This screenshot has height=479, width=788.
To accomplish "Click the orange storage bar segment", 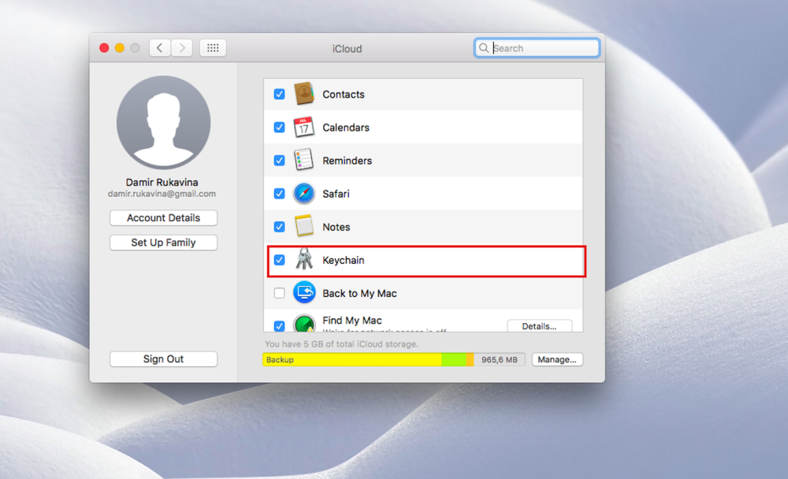I will click(x=470, y=359).
